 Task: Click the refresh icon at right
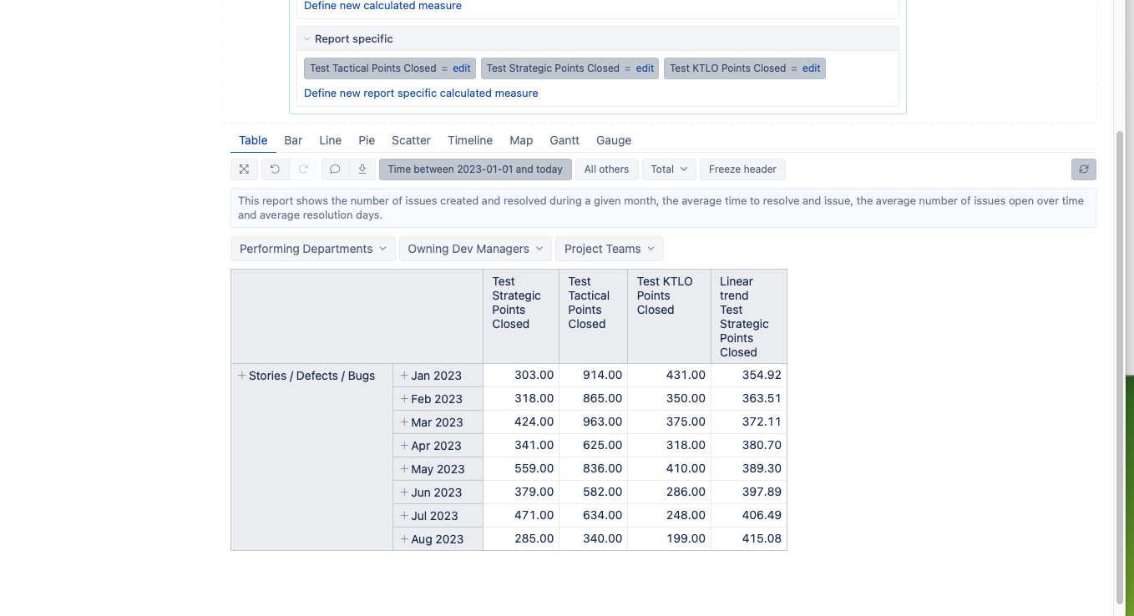pos(1084,169)
